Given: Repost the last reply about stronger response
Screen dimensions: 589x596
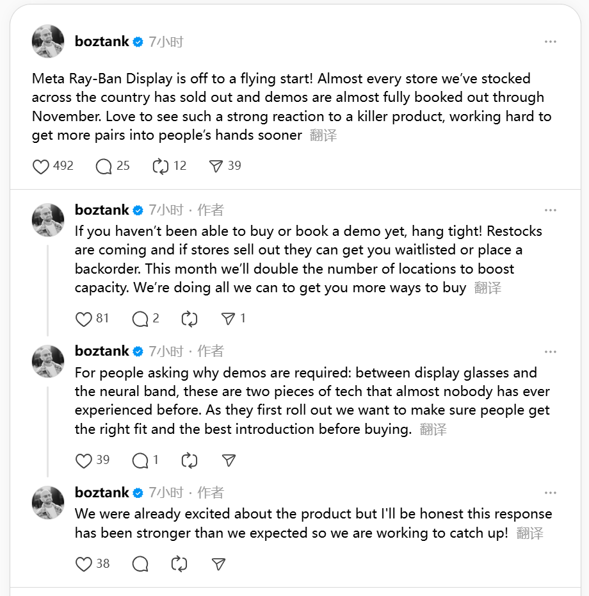Looking at the screenshot, I should pyautogui.click(x=179, y=564).
